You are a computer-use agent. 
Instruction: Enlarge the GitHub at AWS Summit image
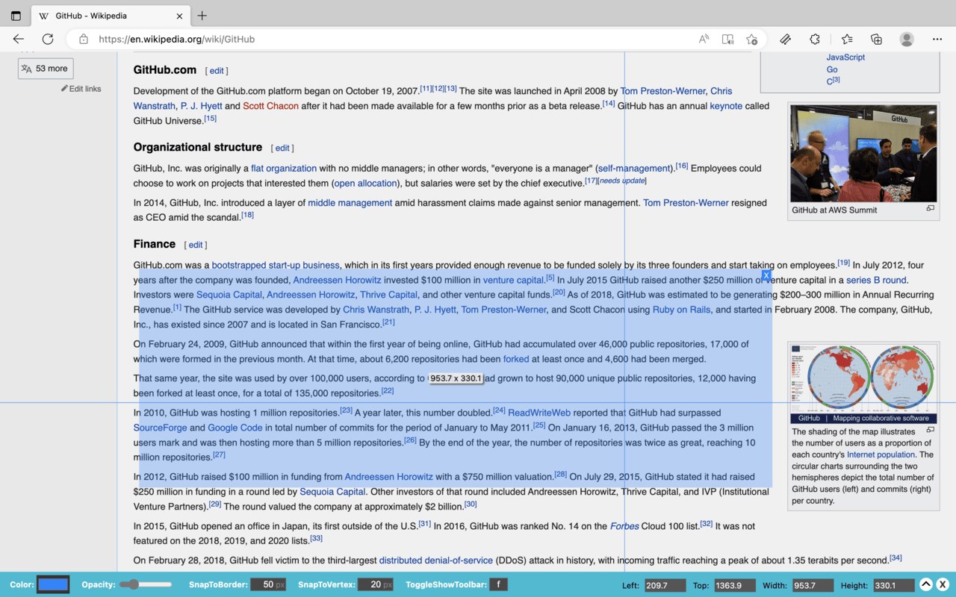(x=930, y=209)
